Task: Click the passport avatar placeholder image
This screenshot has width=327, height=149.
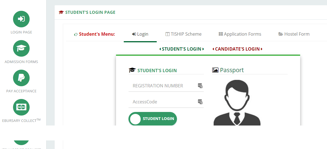Action: point(237,103)
